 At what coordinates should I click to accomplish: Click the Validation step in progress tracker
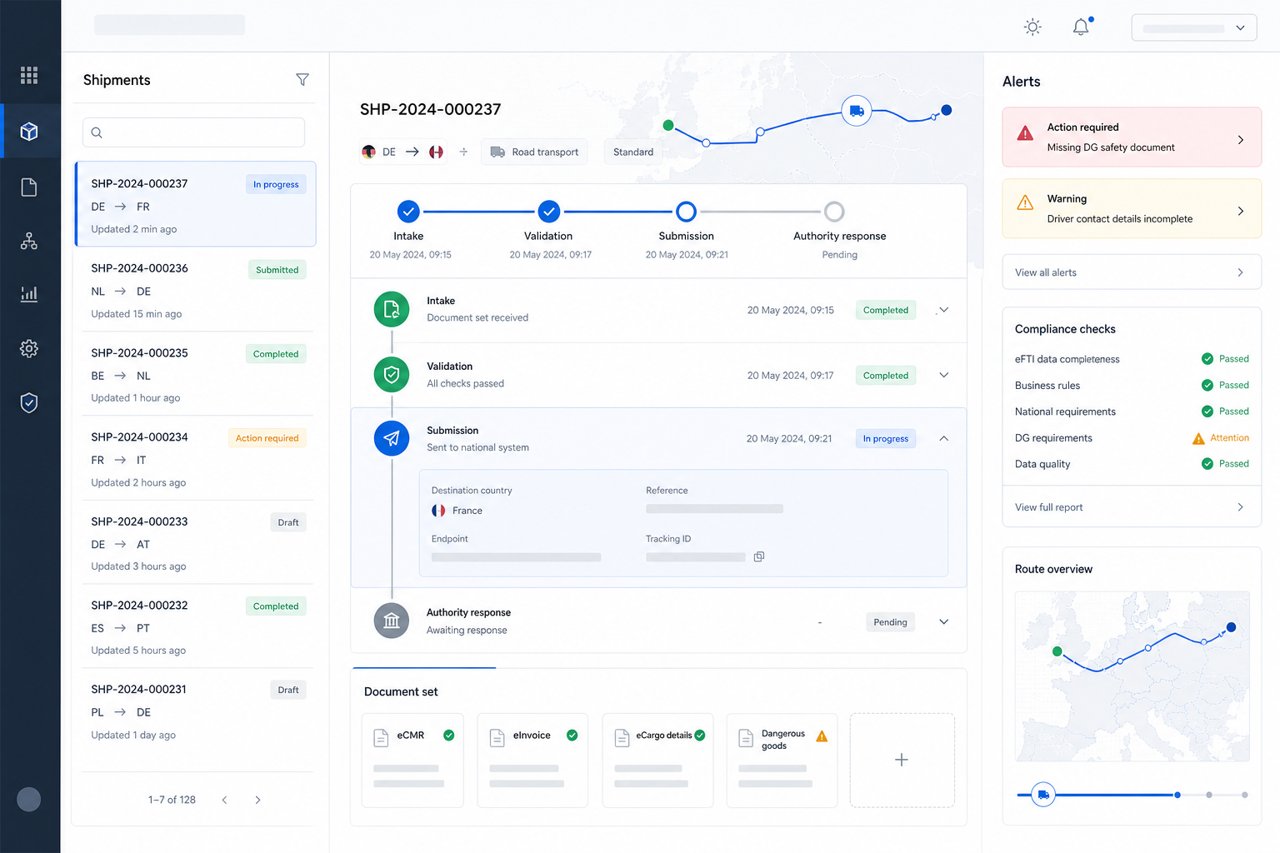[x=549, y=212]
